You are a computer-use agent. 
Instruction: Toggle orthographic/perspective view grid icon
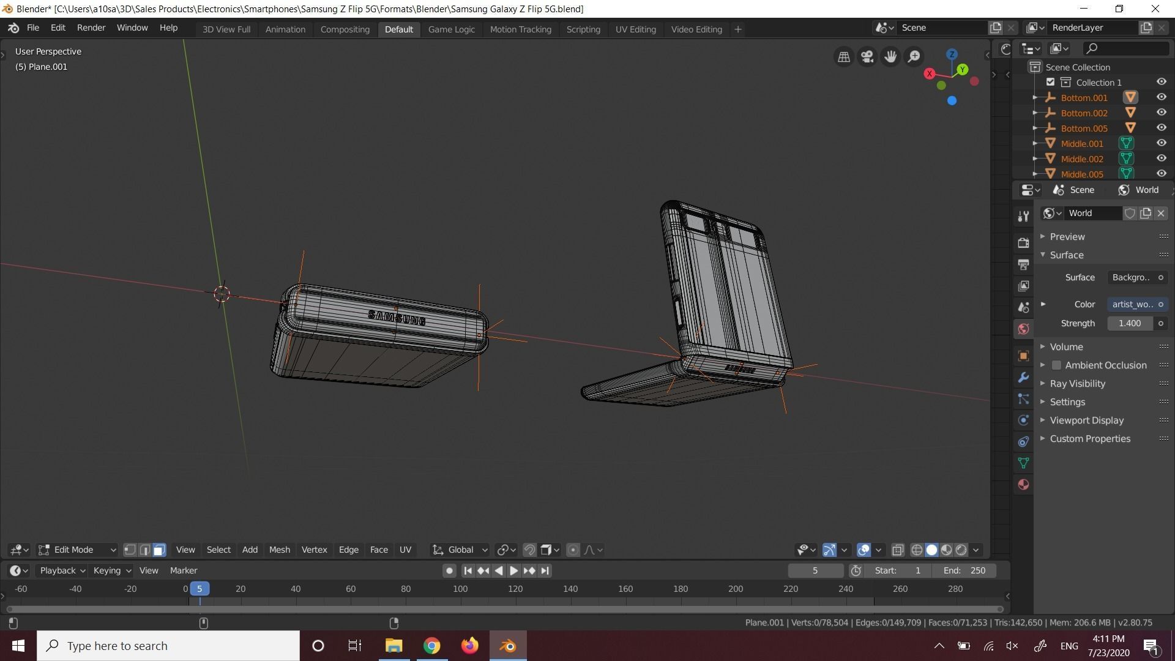(x=844, y=57)
